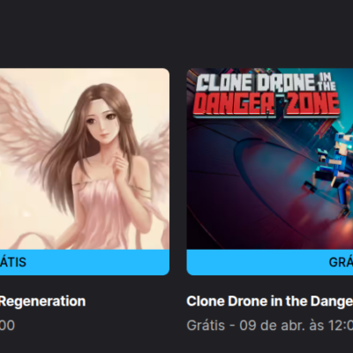Open the Clone Drone in the Danger title
This screenshot has width=353, height=353.
pos(270,302)
